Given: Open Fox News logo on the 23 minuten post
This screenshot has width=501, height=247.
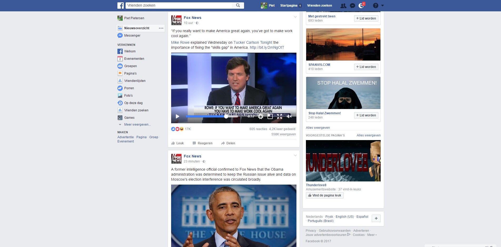Looking at the screenshot, I should point(176,159).
